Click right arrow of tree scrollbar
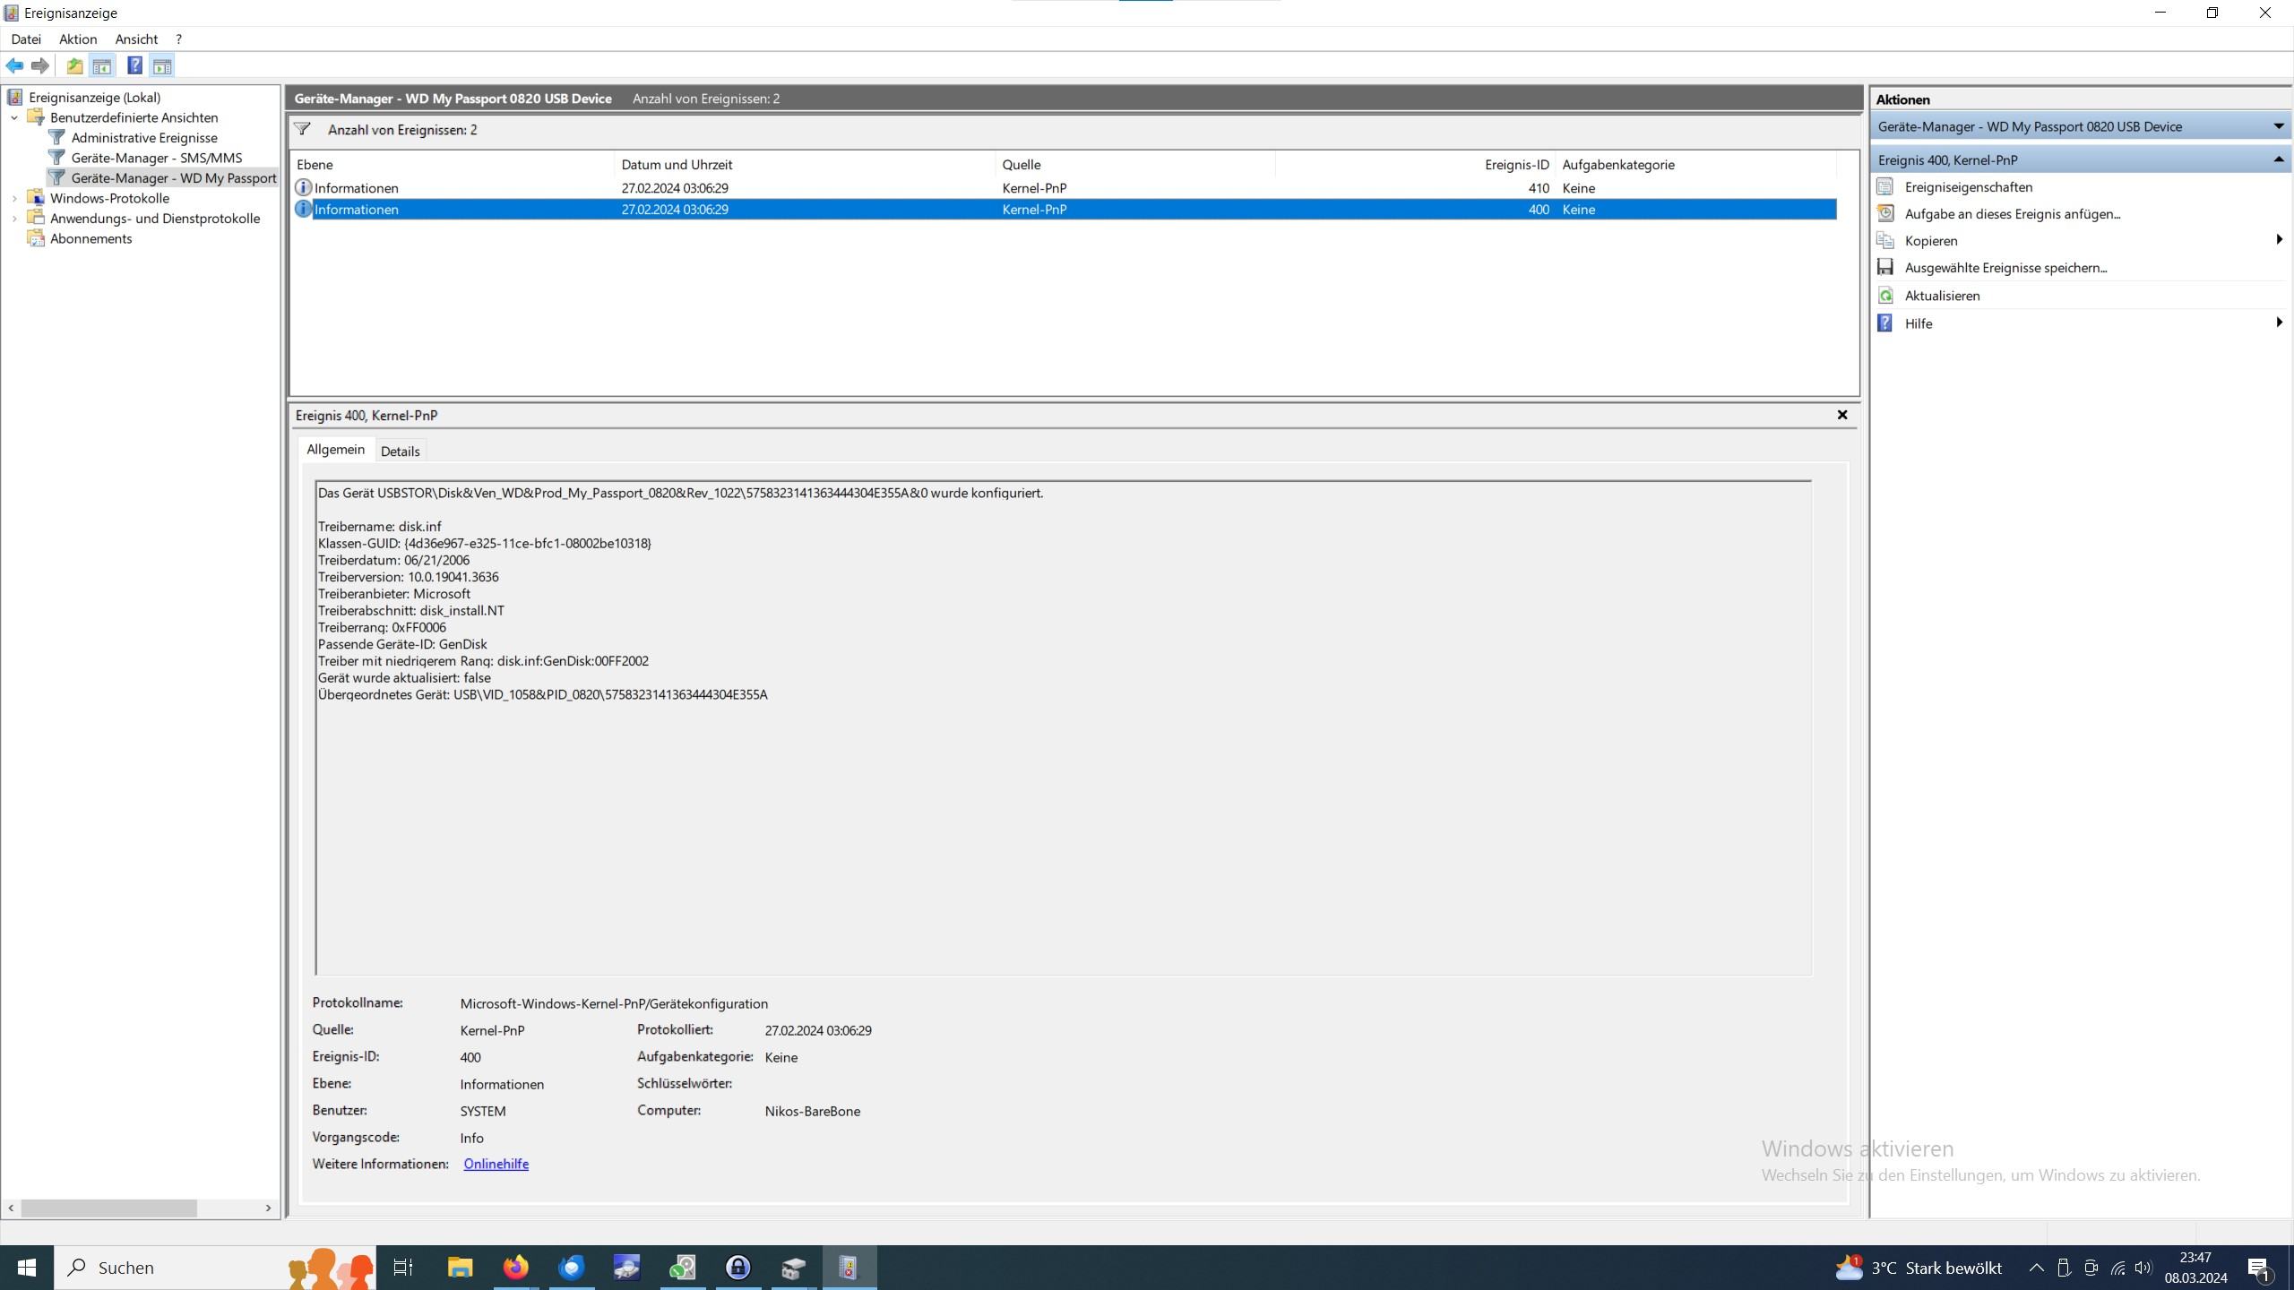This screenshot has height=1290, width=2294. pos(268,1208)
